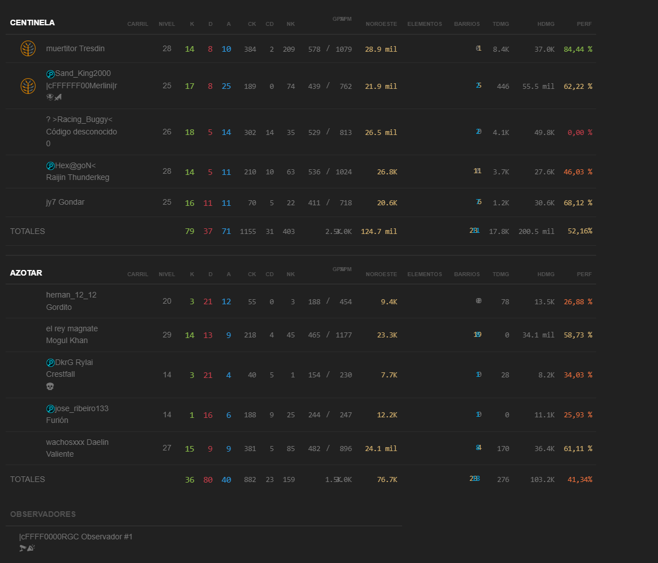The height and width of the screenshot is (563, 658).
Task: Click NIVEL column header in Centinela table
Action: pyautogui.click(x=166, y=24)
